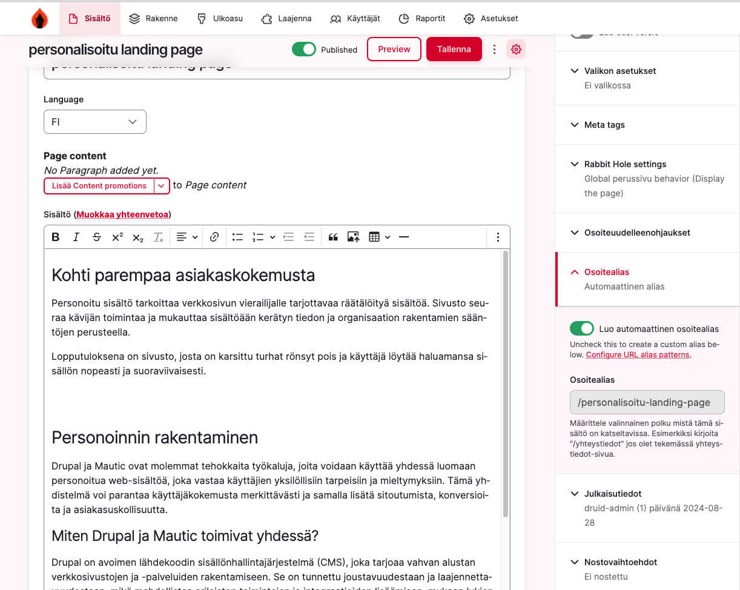Click the editor vertical scrollbar
The width and height of the screenshot is (740, 590).
506,384
